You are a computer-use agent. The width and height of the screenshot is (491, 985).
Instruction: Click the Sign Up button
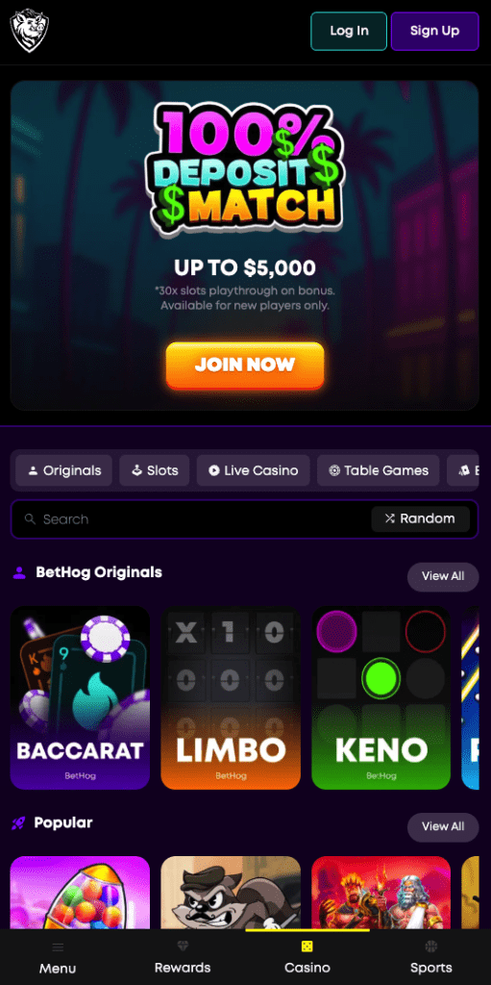tap(434, 31)
